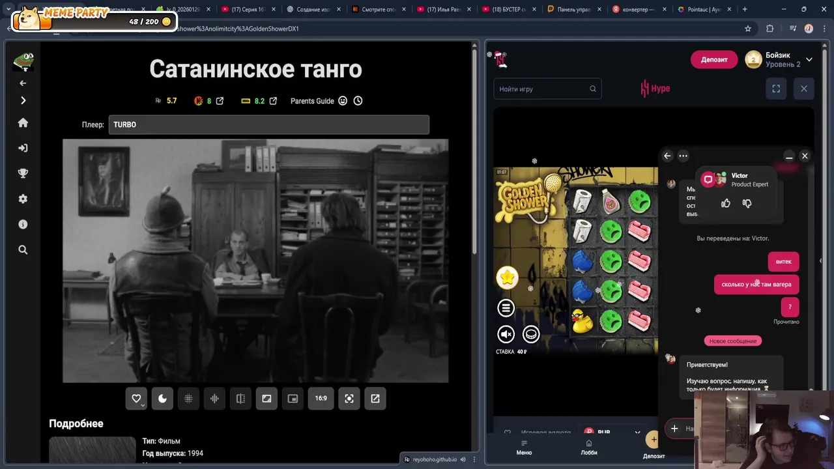Switch to the Панель управ browser tab

tap(573, 9)
